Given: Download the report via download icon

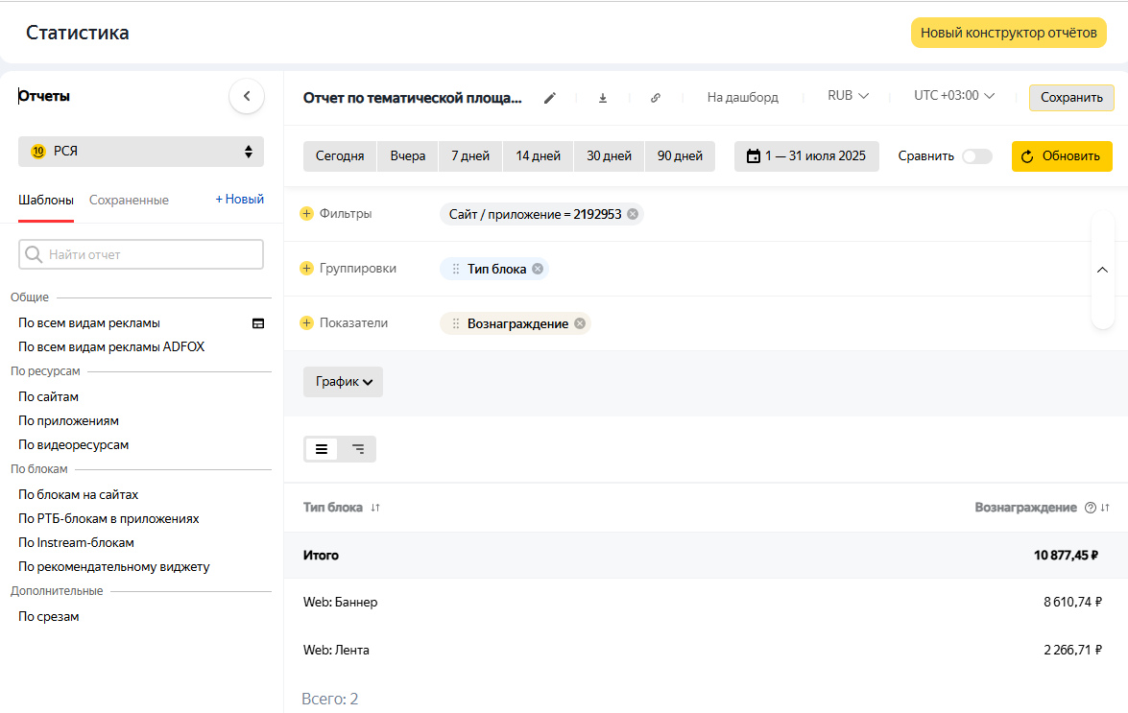Looking at the screenshot, I should (x=603, y=98).
